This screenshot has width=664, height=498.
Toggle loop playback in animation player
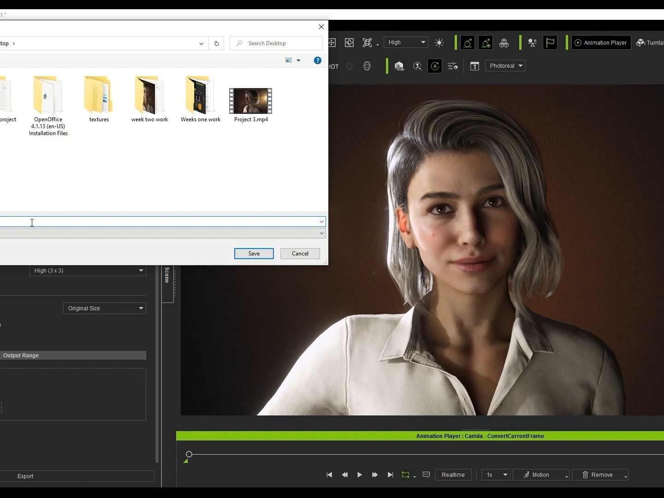coord(405,475)
